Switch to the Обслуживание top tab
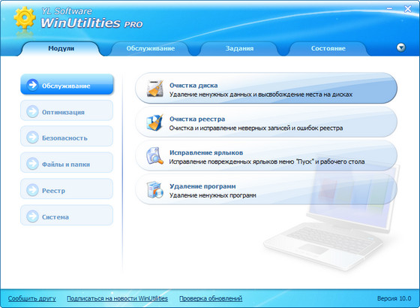The width and height of the screenshot is (420, 308). point(151,49)
